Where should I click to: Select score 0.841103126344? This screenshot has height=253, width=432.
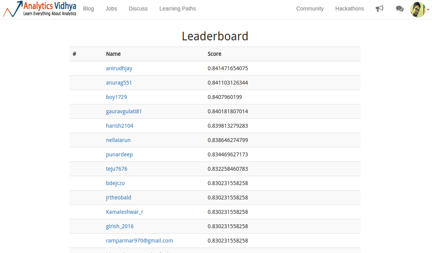coord(228,83)
